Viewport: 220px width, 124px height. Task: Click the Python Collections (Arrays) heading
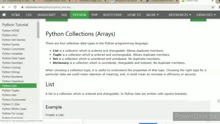[x=80, y=34]
